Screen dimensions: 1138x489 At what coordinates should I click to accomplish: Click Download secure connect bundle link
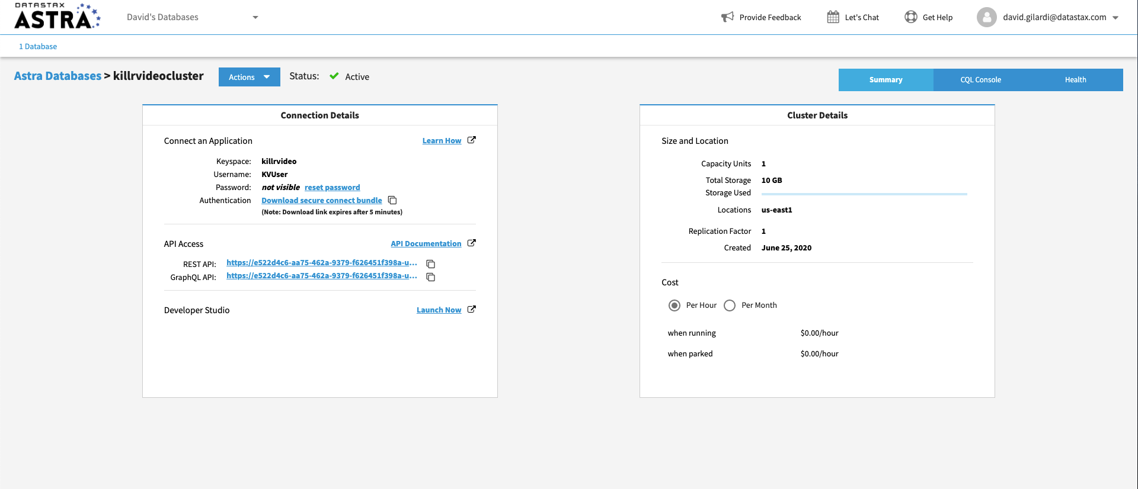click(x=321, y=201)
